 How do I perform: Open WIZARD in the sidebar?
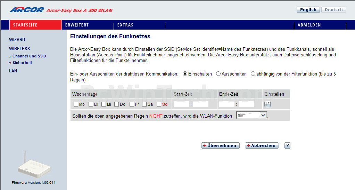pos(17,39)
